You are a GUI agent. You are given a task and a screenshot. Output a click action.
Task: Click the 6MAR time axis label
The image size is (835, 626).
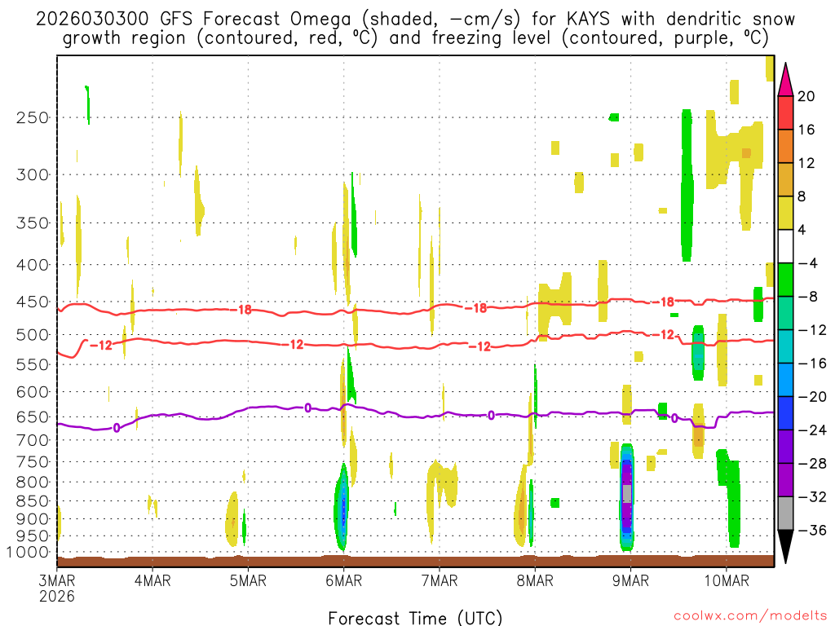pyautogui.click(x=343, y=580)
